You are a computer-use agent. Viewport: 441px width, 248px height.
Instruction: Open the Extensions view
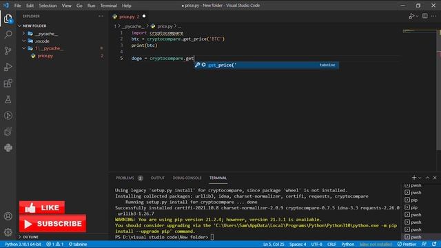(8, 83)
